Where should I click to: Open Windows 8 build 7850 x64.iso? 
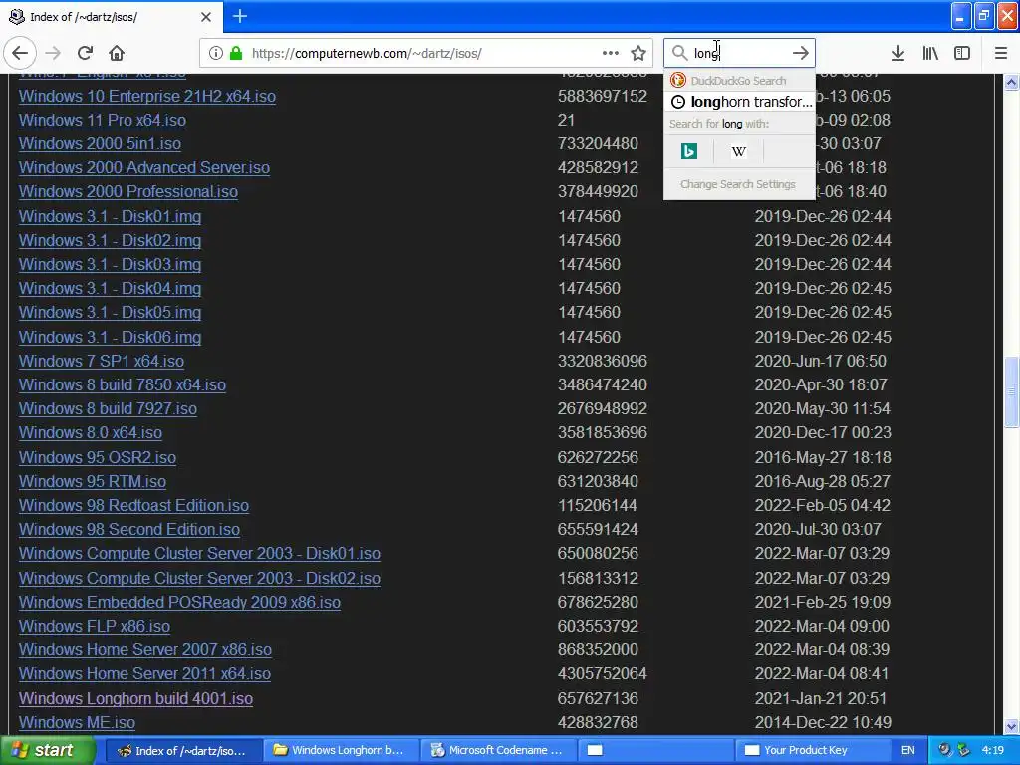pyautogui.click(x=123, y=384)
